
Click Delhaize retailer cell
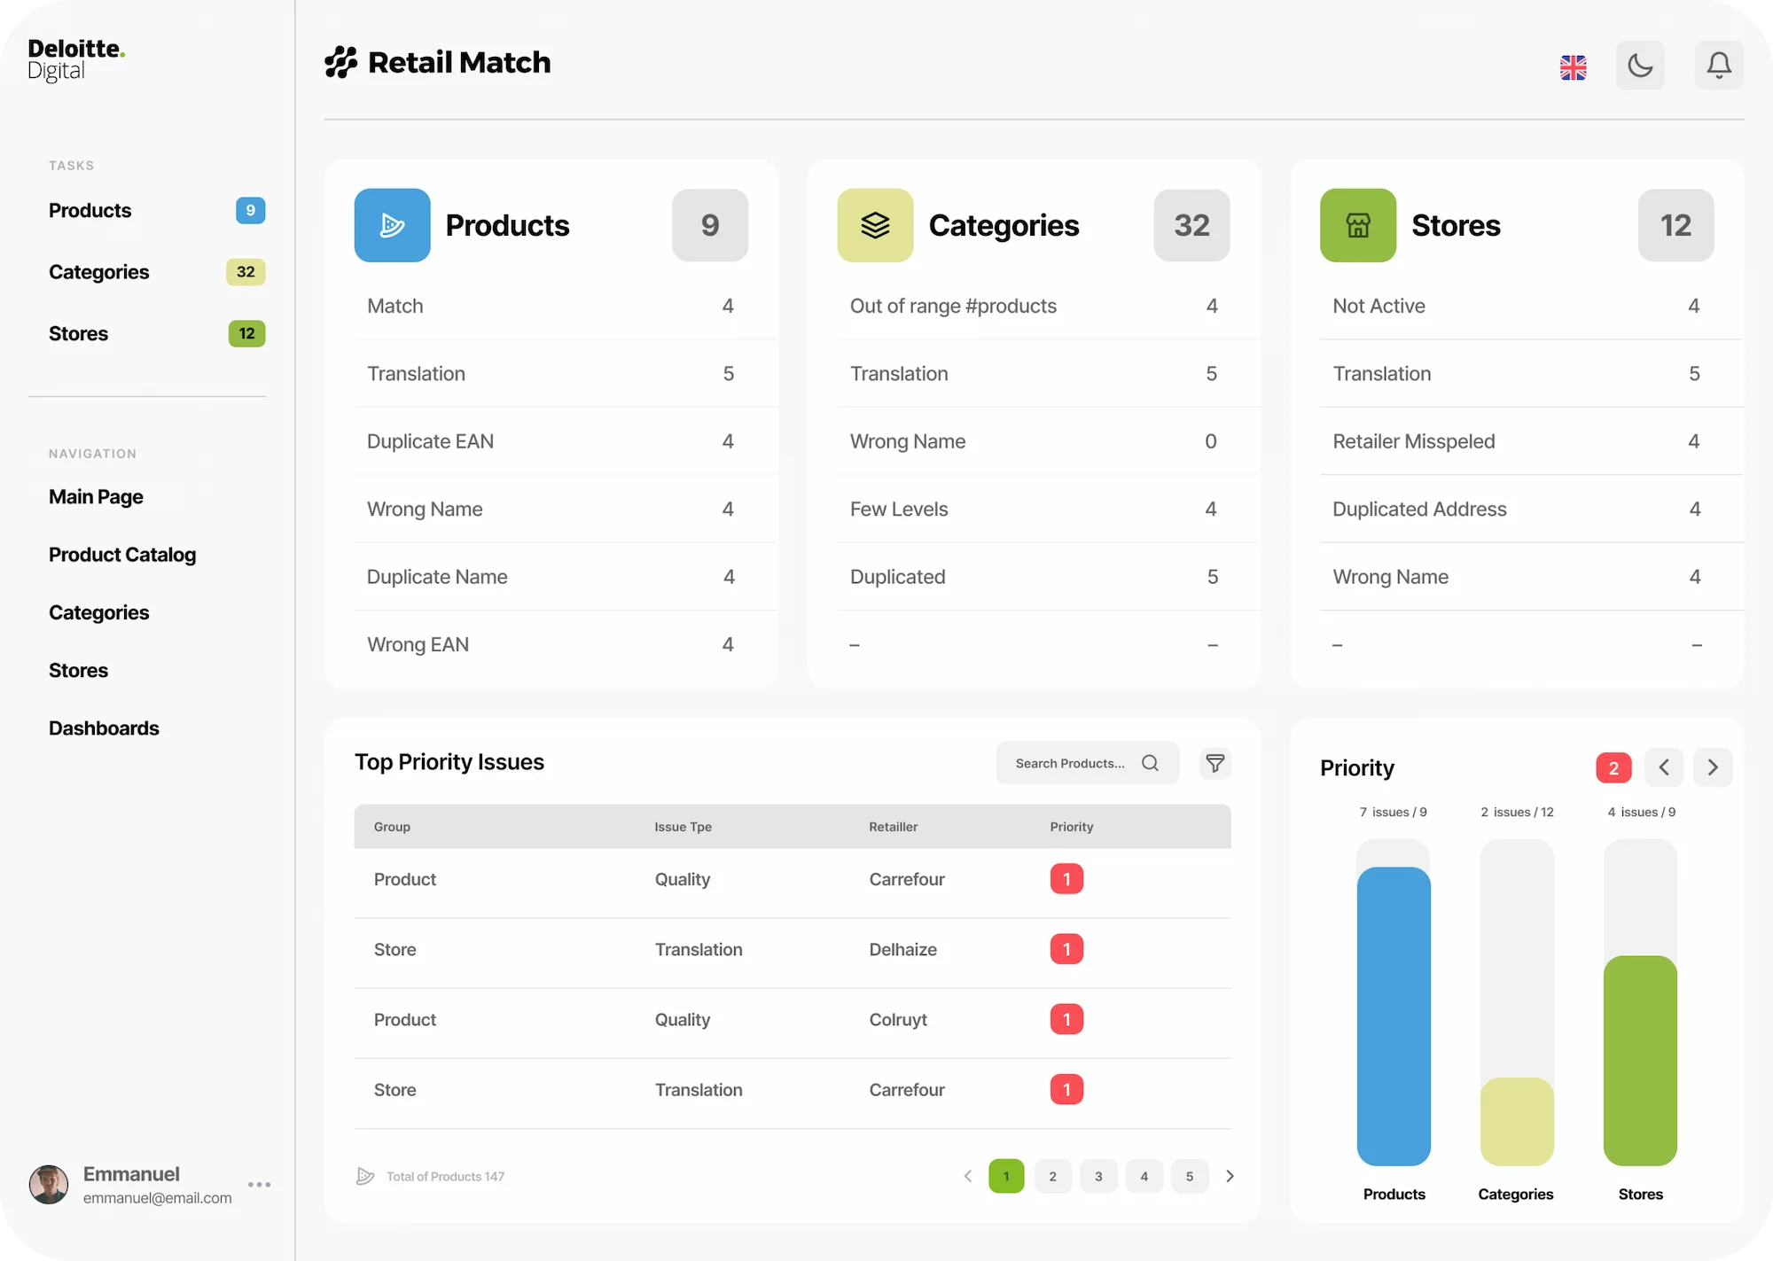pos(902,950)
